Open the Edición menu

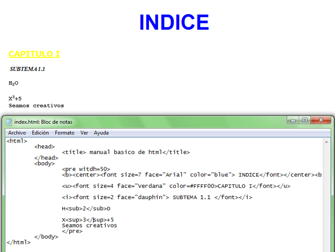[40, 133]
